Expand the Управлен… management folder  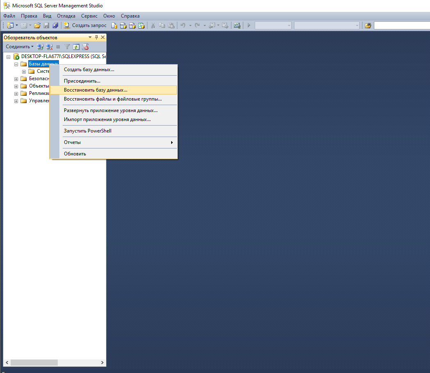click(16, 101)
